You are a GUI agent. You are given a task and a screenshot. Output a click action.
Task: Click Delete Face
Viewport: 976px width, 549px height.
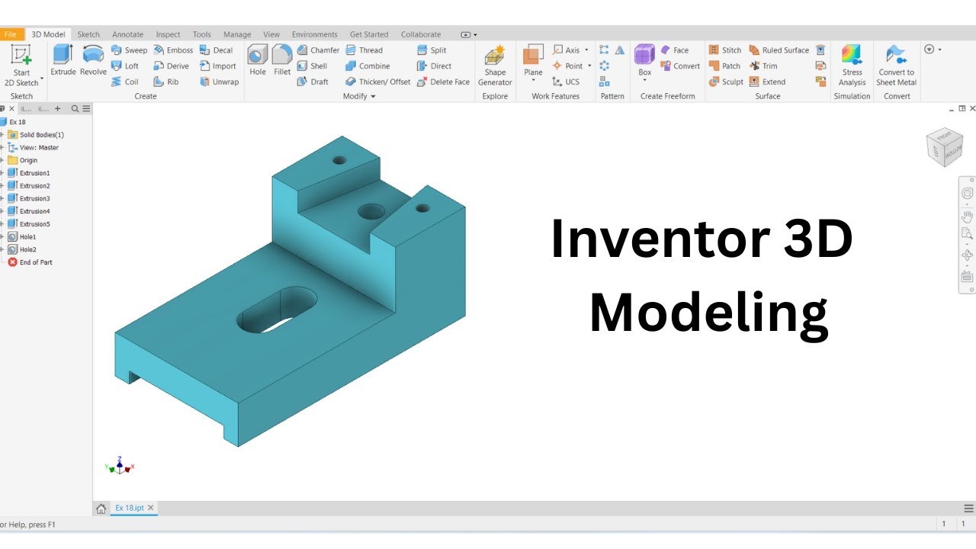[443, 82]
